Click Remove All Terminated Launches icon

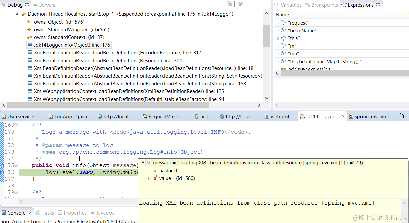click(230, 4)
